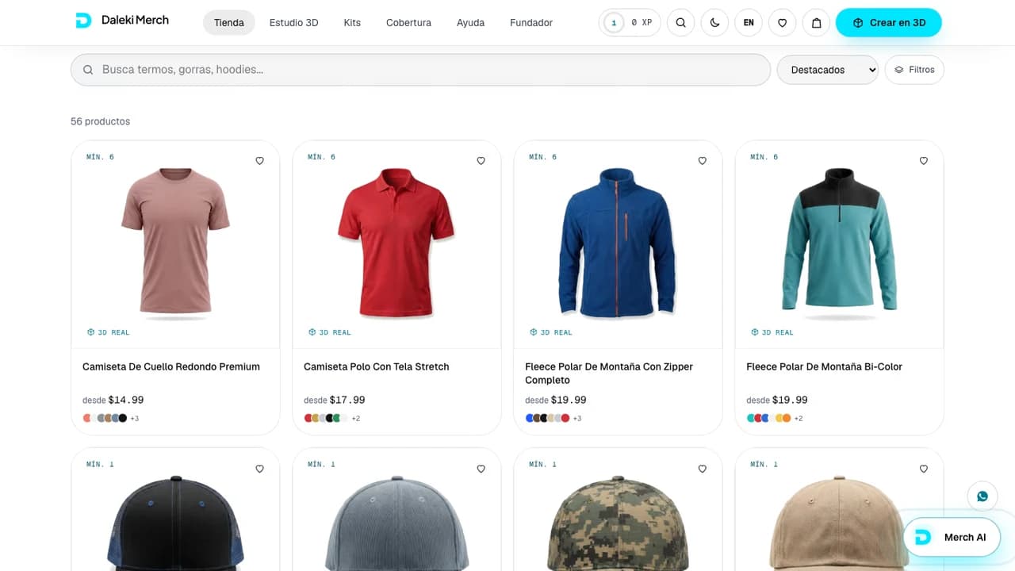Show +2 more colors for Fleece Bi-Color
The image size is (1015, 571).
799,419
